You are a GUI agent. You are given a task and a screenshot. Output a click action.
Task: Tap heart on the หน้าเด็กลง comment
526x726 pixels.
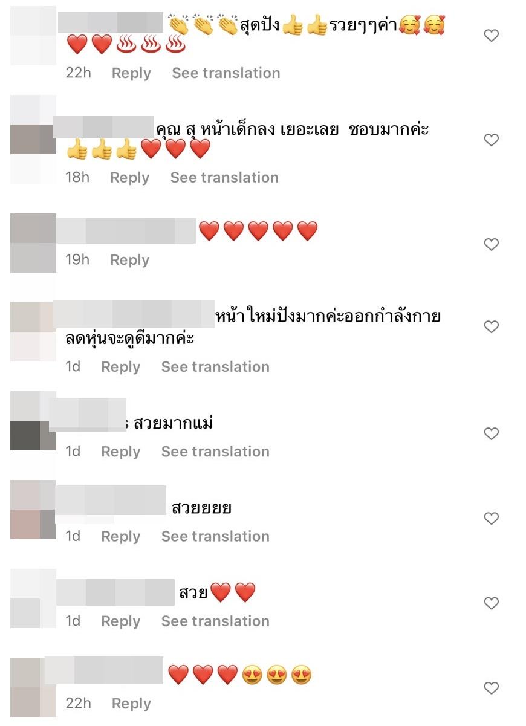[x=492, y=140]
